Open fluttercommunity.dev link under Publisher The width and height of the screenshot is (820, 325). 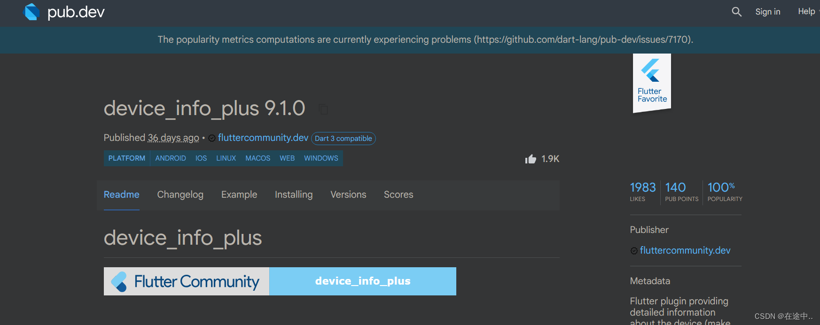click(x=685, y=250)
